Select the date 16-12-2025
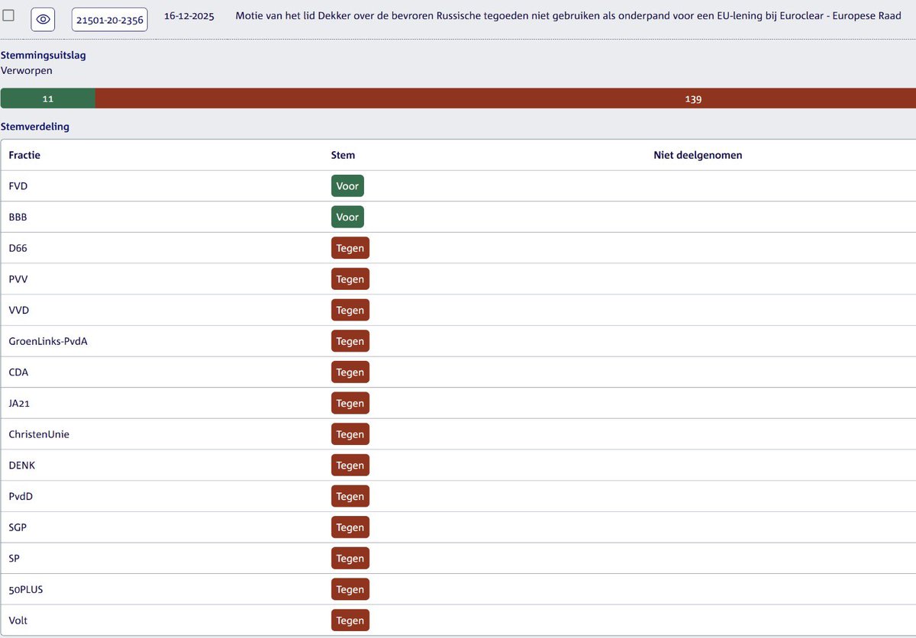The height and width of the screenshot is (638, 916). [x=191, y=15]
